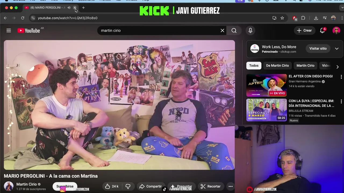Show Chrome downloads

coord(316,18)
